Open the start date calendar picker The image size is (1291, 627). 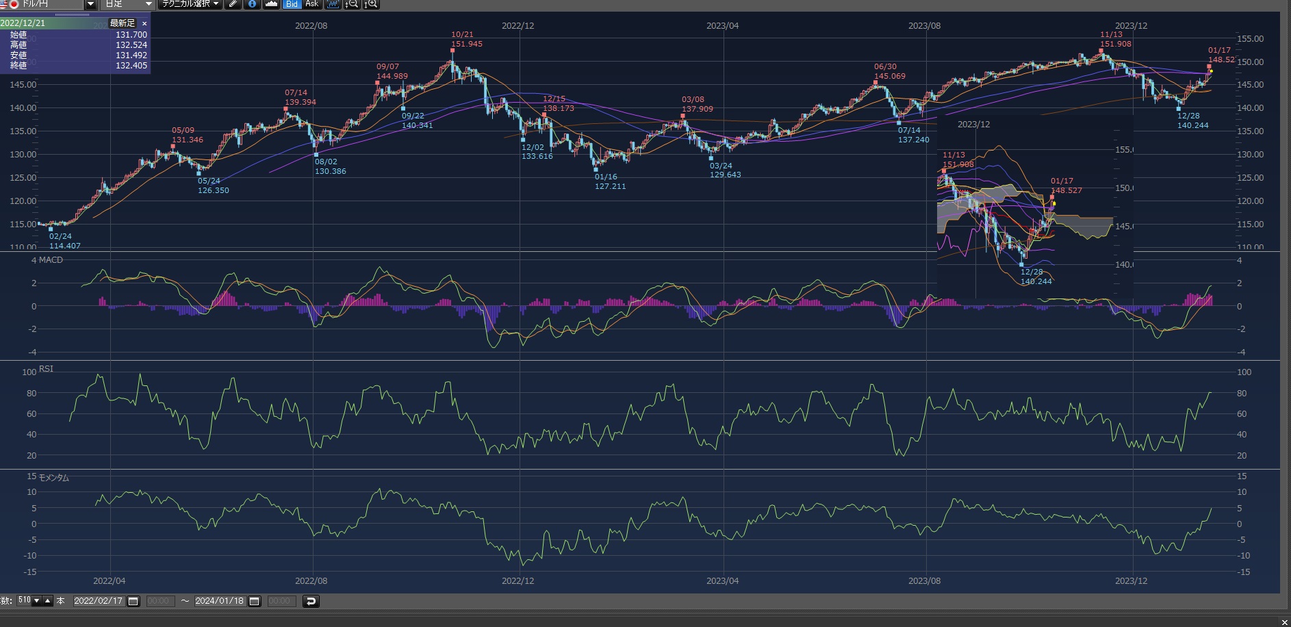point(133,601)
